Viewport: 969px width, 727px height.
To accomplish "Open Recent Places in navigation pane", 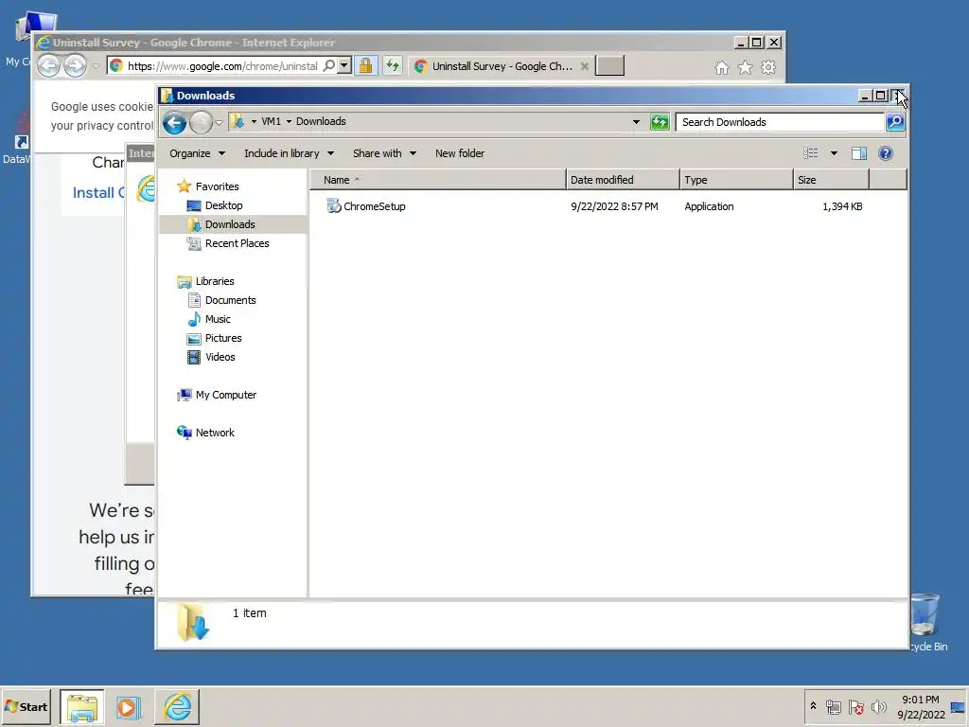I will tap(237, 243).
